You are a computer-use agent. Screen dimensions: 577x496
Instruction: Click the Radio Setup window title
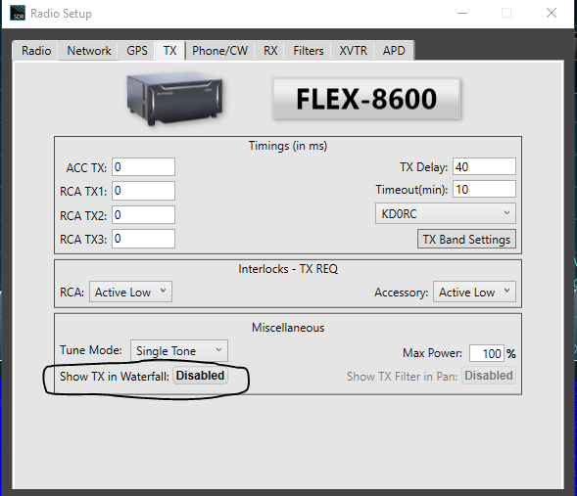tap(61, 14)
